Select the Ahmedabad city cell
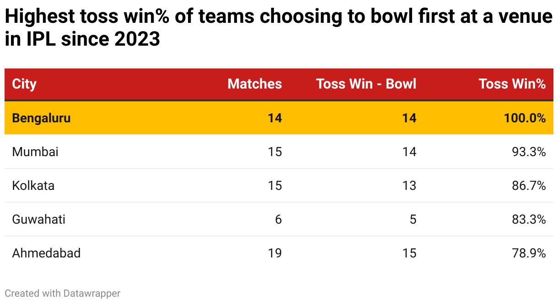 tap(46, 253)
